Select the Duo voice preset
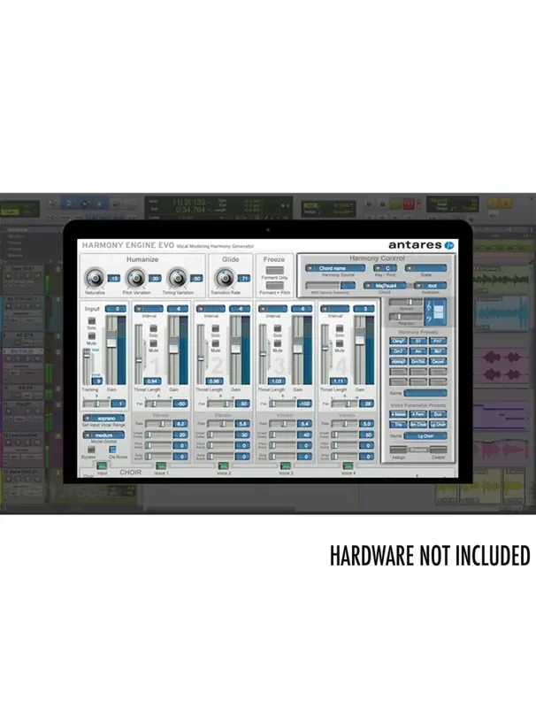Viewport: 536px width, 708px height. pos(438,414)
